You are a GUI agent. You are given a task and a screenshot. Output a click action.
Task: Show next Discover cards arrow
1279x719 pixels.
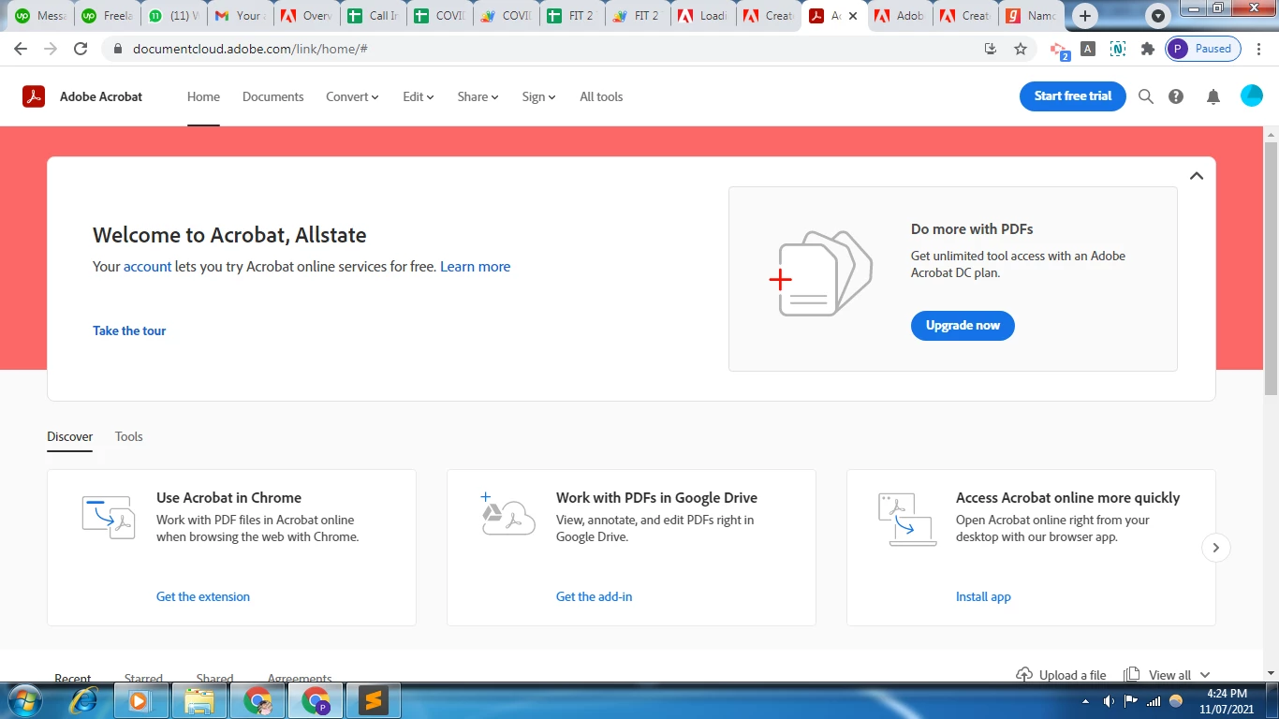click(x=1215, y=548)
